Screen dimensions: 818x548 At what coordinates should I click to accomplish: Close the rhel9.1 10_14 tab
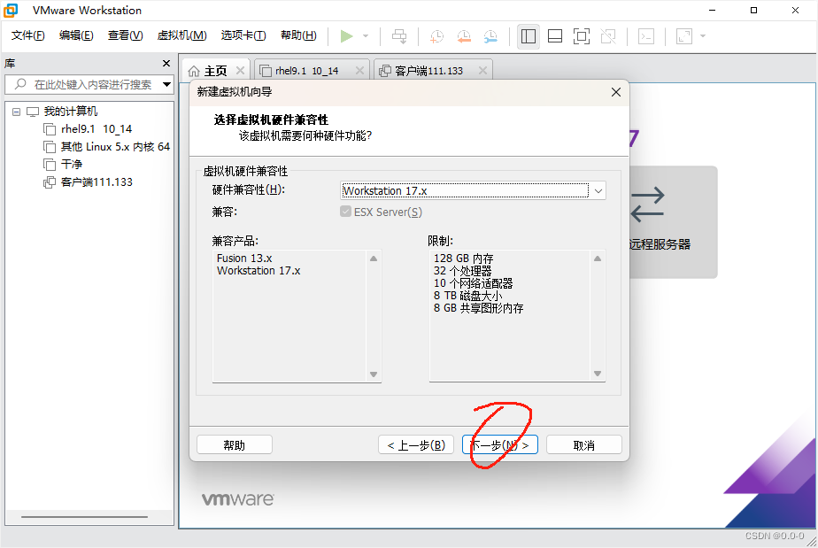(x=359, y=71)
